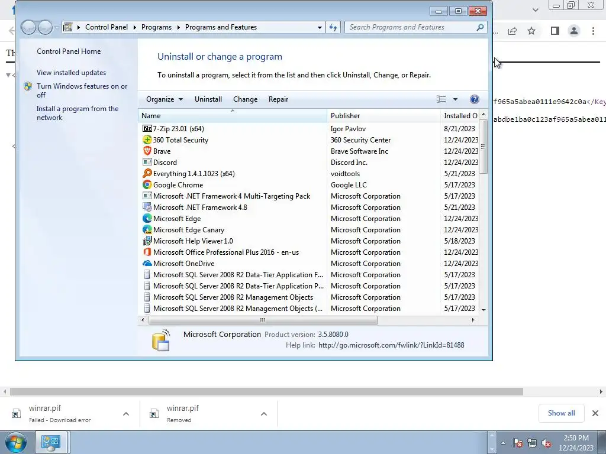Click the Programs breadcrumb segment
Image resolution: width=606 pixels, height=454 pixels.
pyautogui.click(x=156, y=27)
